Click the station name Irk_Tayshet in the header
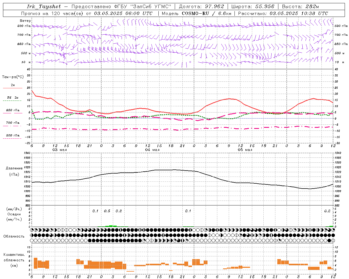This screenshot has height=279, width=349. tap(44, 7)
